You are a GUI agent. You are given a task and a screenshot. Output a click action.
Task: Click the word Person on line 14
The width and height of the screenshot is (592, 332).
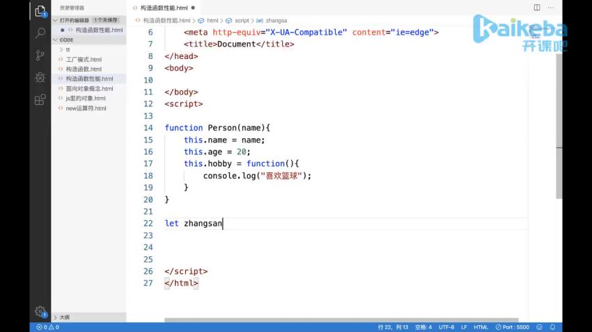pos(222,128)
